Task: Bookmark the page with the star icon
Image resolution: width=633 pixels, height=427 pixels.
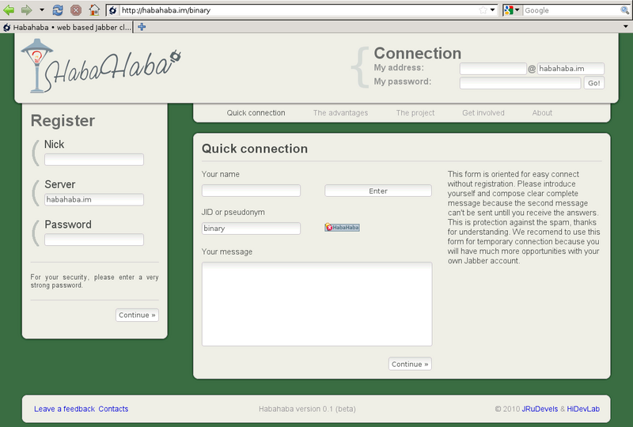Action: (x=483, y=10)
